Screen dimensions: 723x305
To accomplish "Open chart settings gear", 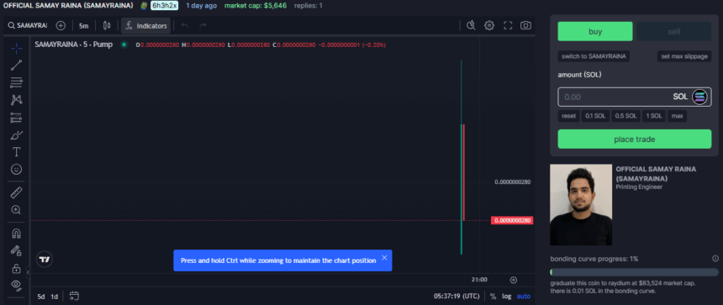I will (489, 26).
